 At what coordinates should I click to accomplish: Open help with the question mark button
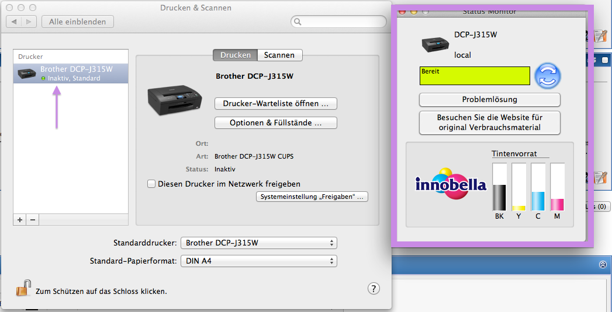(x=374, y=289)
